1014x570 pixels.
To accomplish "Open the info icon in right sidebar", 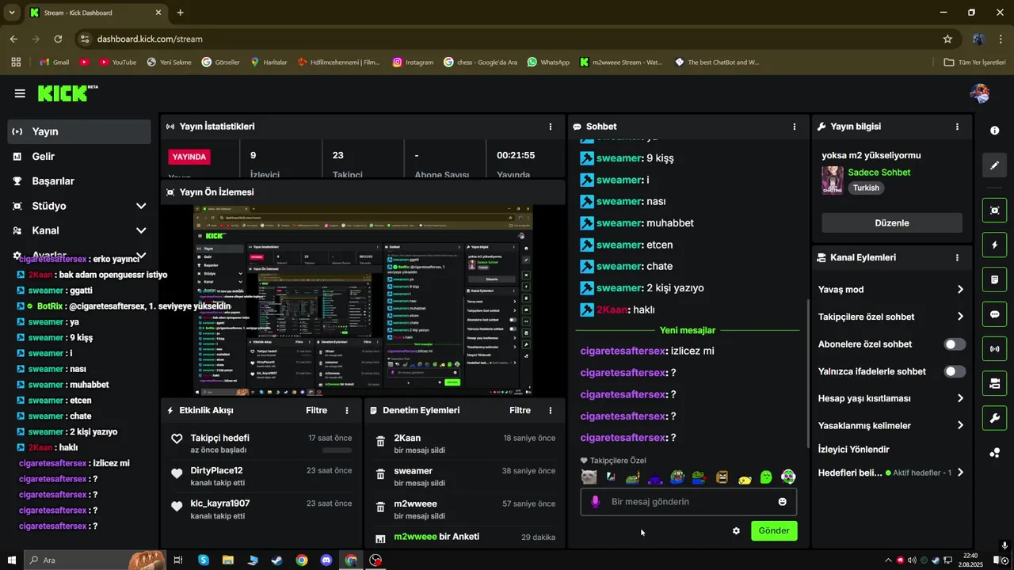I will tap(994, 131).
